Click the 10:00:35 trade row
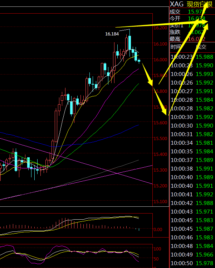This screenshot has height=268, width=215. (192, 152)
